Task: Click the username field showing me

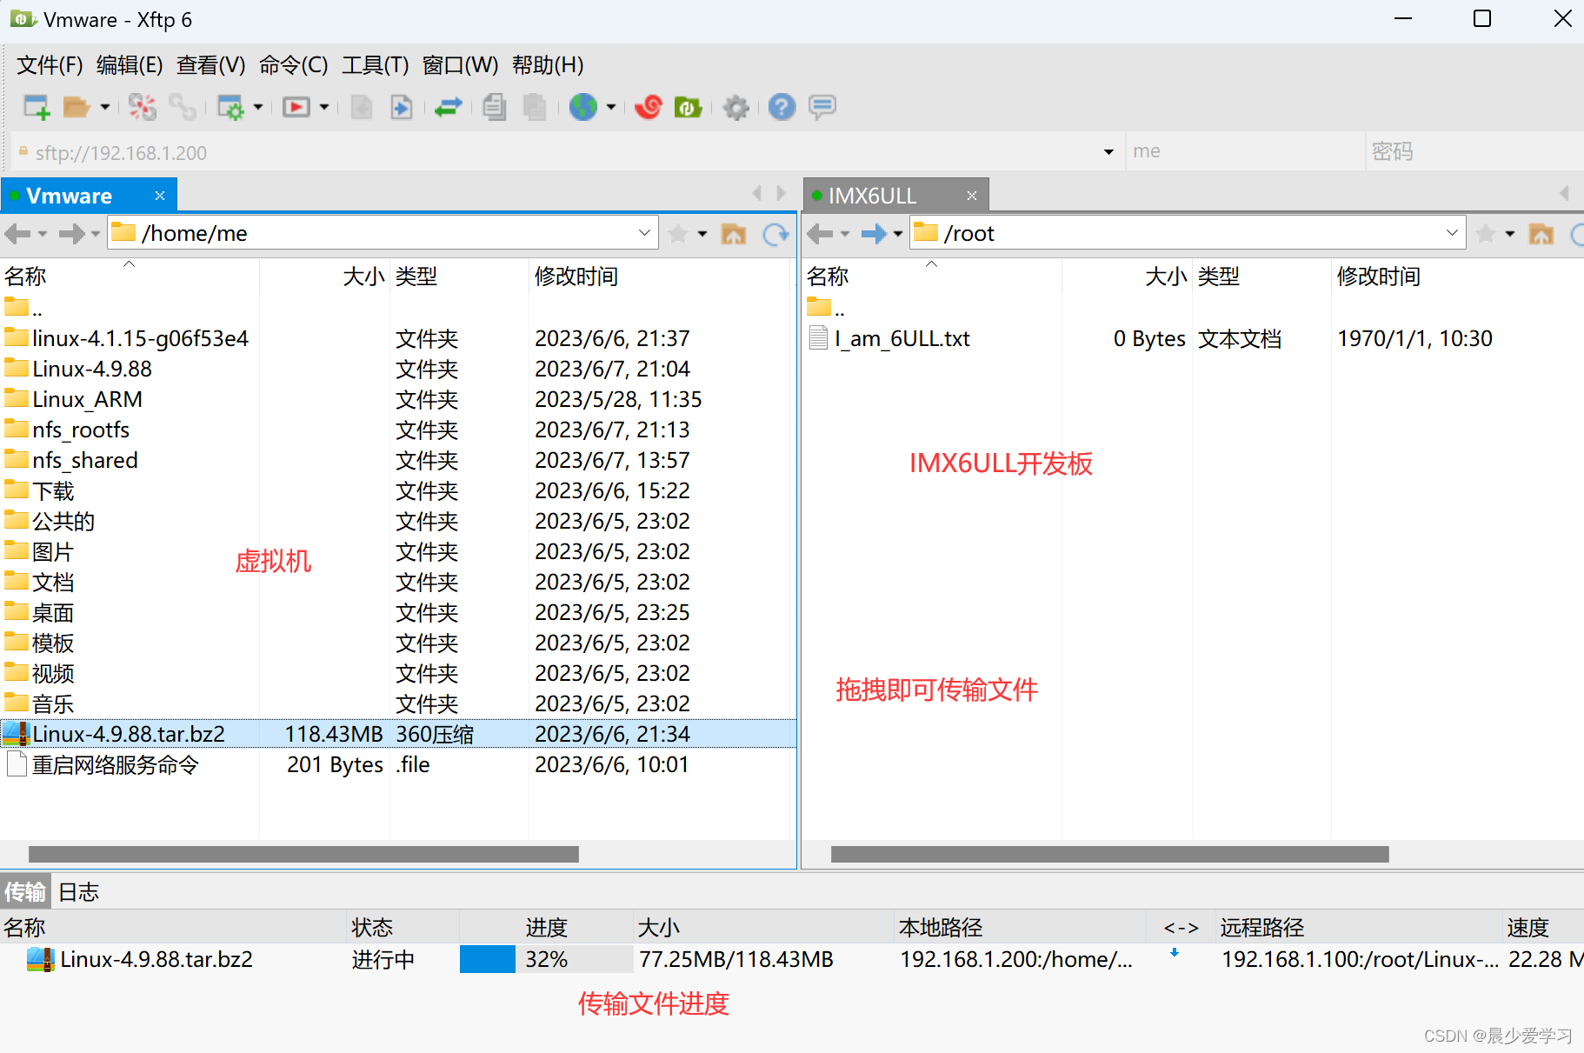Action: (1245, 151)
